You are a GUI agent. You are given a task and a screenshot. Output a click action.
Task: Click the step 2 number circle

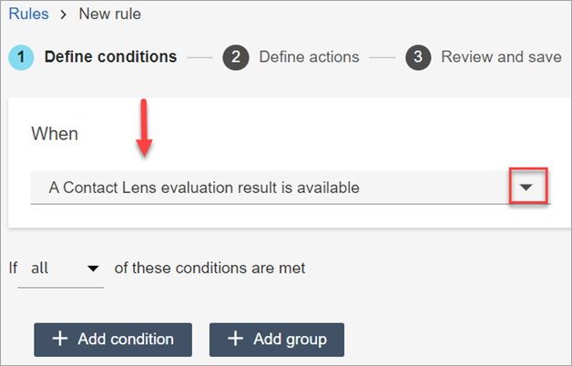(236, 56)
